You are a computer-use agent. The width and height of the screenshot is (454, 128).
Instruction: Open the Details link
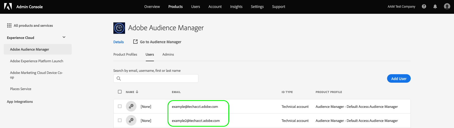pyautogui.click(x=118, y=42)
